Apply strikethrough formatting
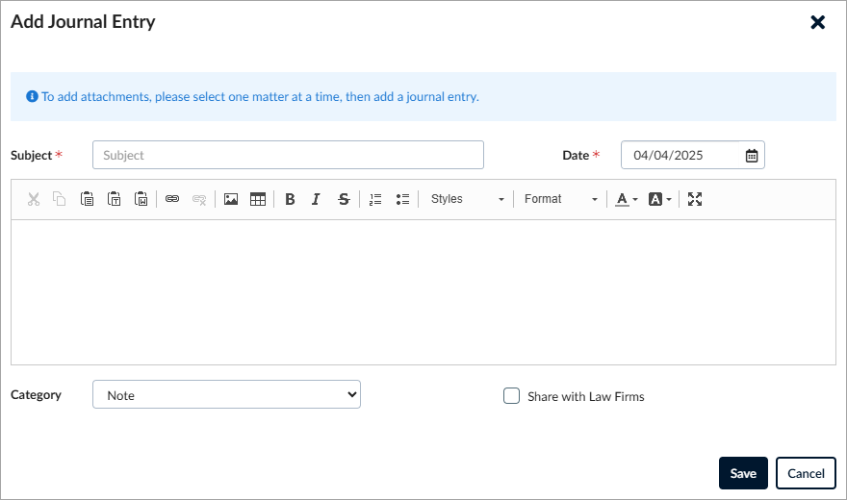The height and width of the screenshot is (500, 847). click(344, 199)
